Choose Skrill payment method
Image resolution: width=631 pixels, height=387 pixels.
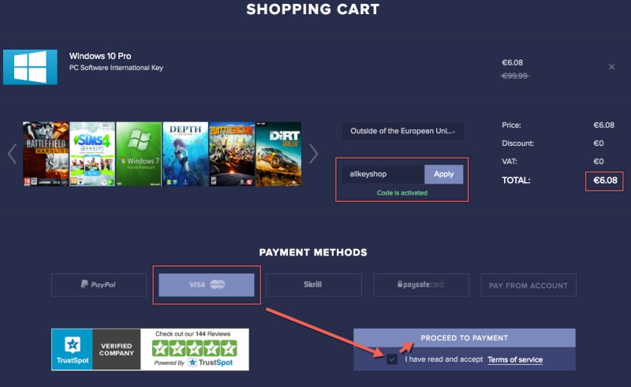(x=314, y=285)
